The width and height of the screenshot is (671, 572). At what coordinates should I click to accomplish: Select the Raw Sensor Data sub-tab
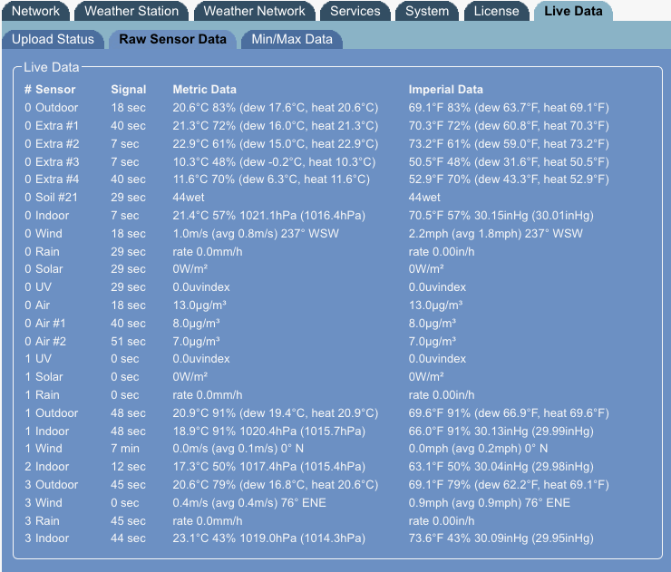coord(172,39)
